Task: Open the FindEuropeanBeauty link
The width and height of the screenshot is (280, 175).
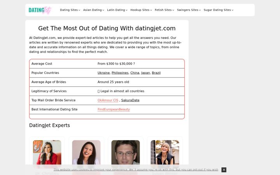Action: click(x=114, y=109)
